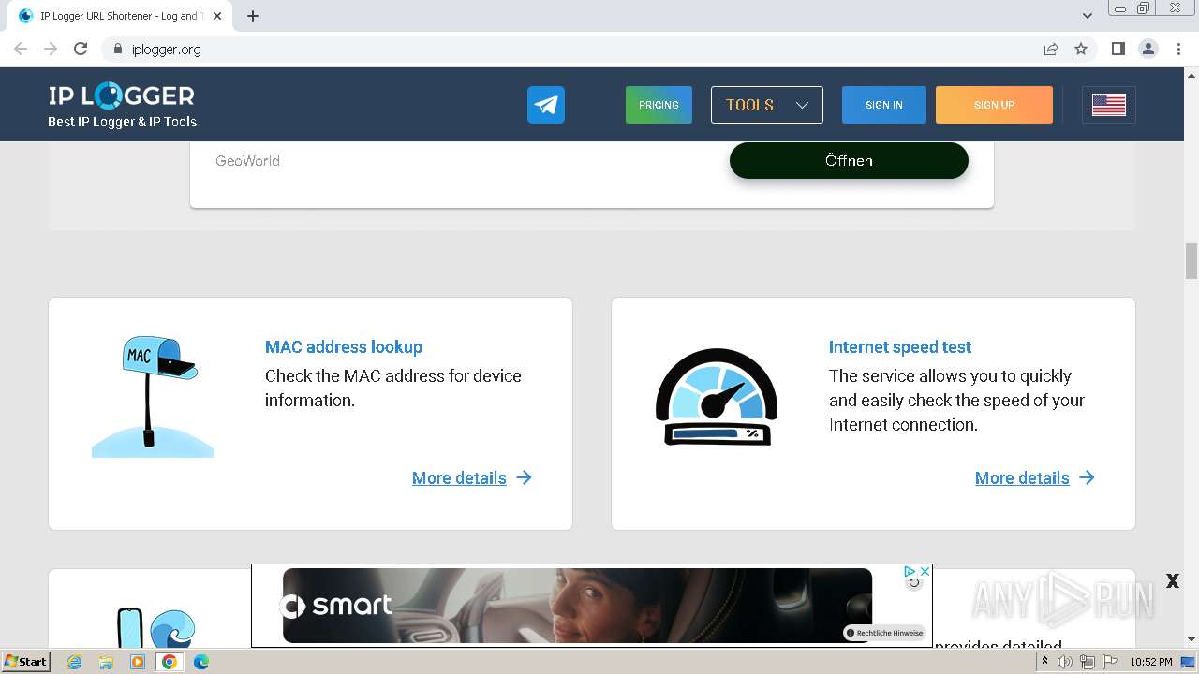Click the arrow next to MAC More details

pos(525,477)
